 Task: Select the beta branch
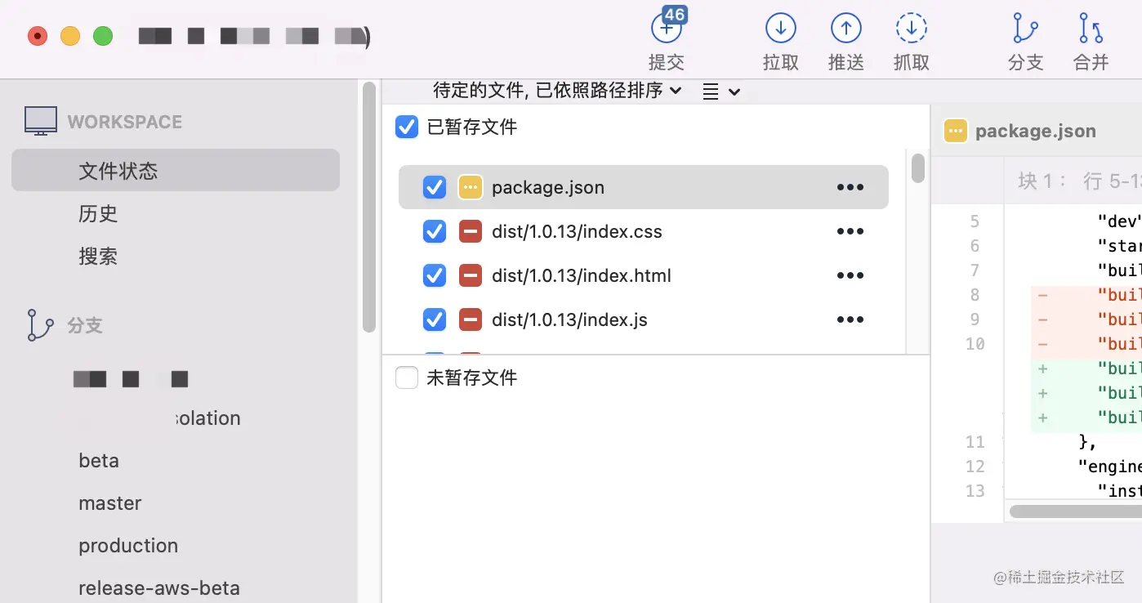coord(99,461)
